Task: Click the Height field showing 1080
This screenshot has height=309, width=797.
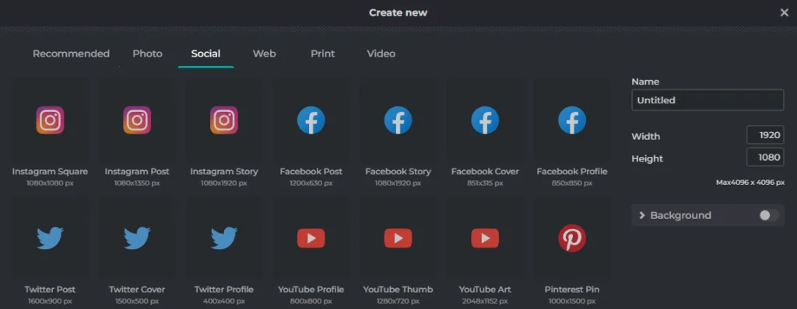Action: [x=765, y=158]
